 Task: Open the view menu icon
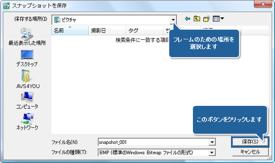coord(218,19)
